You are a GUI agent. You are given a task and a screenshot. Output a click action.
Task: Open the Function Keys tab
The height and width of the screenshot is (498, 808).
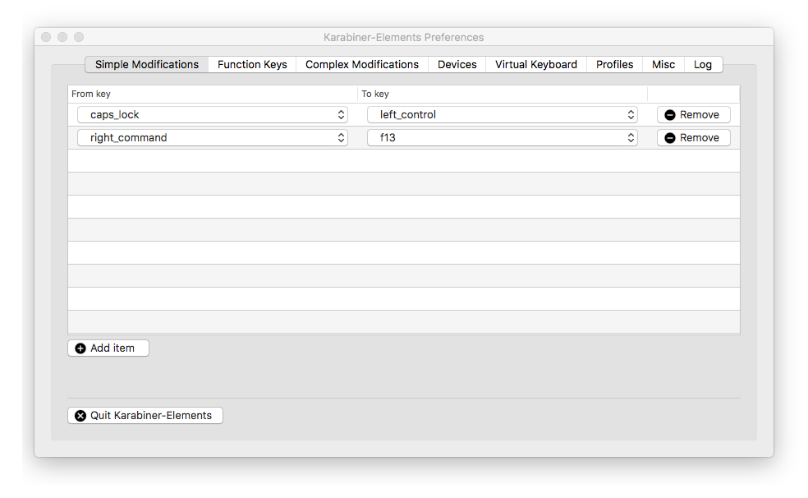[x=252, y=64]
